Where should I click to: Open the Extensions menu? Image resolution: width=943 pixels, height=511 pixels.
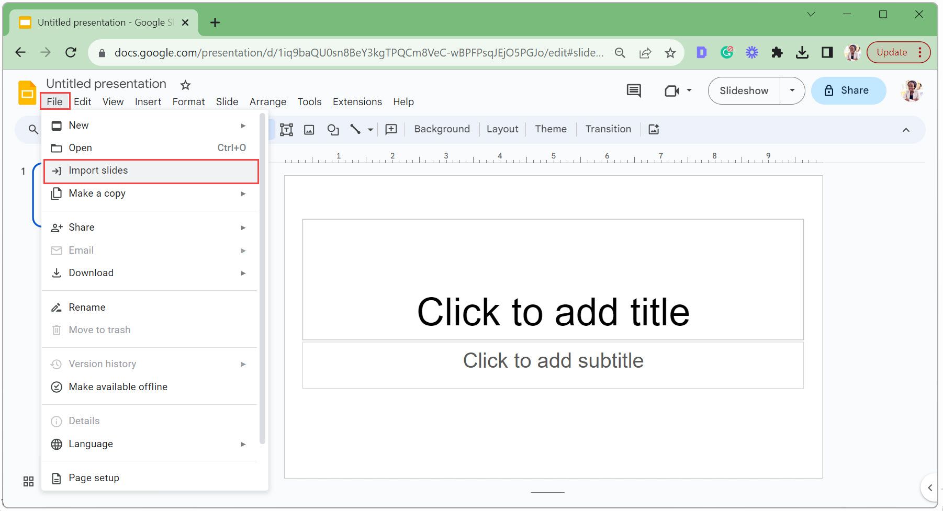point(357,101)
